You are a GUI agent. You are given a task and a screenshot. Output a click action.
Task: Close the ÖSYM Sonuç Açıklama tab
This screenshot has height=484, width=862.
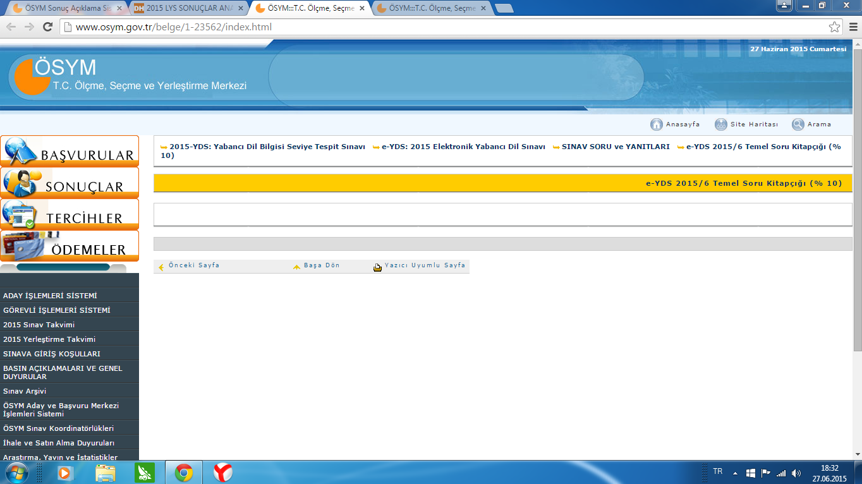tap(119, 8)
